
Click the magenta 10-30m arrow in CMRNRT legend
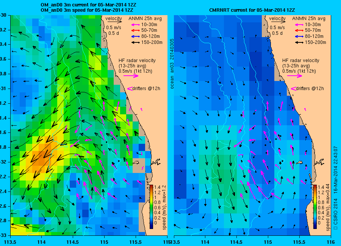click(299, 25)
